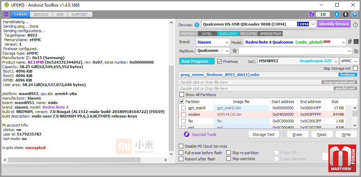Click the Write button

coord(346,134)
